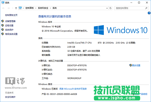Select 系统和安全 in the breadcrumb path
The image size is (151, 102).
coord(43,8)
